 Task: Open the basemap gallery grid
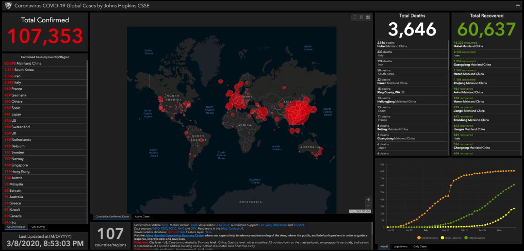click(x=368, y=17)
